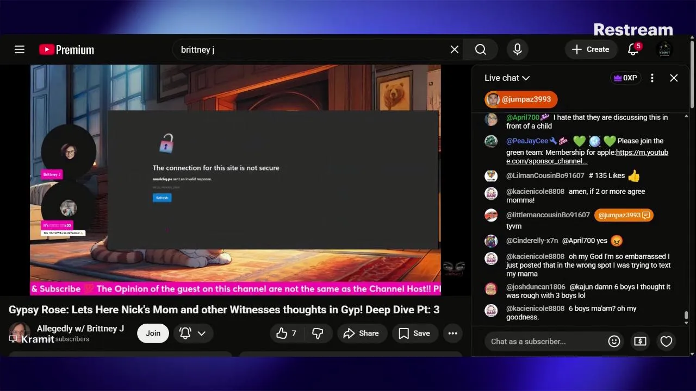Open the membership youtube link
The image size is (696, 391).
point(587,157)
